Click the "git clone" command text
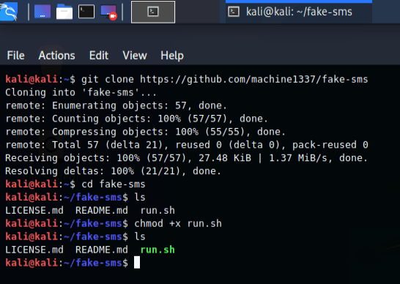This screenshot has height=284, width=400. 108,79
